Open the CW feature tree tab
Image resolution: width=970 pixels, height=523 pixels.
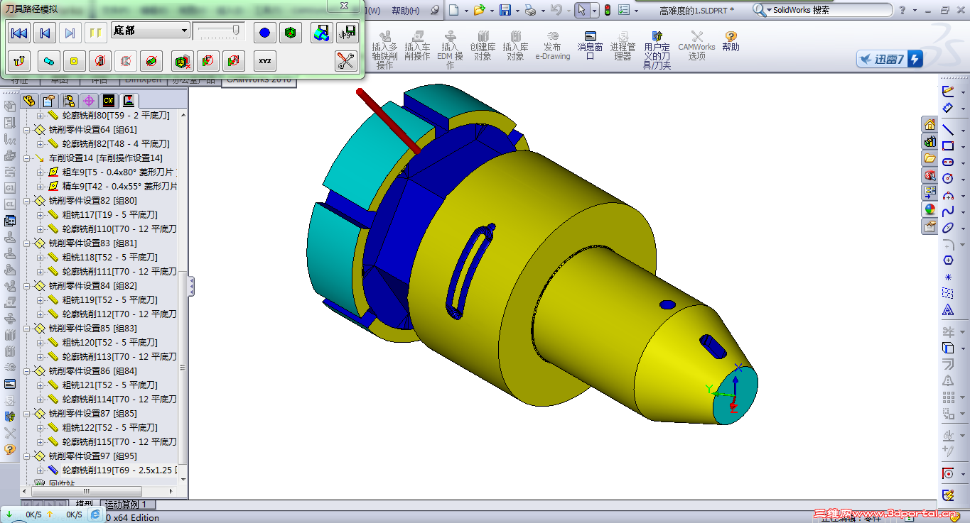pos(109,100)
